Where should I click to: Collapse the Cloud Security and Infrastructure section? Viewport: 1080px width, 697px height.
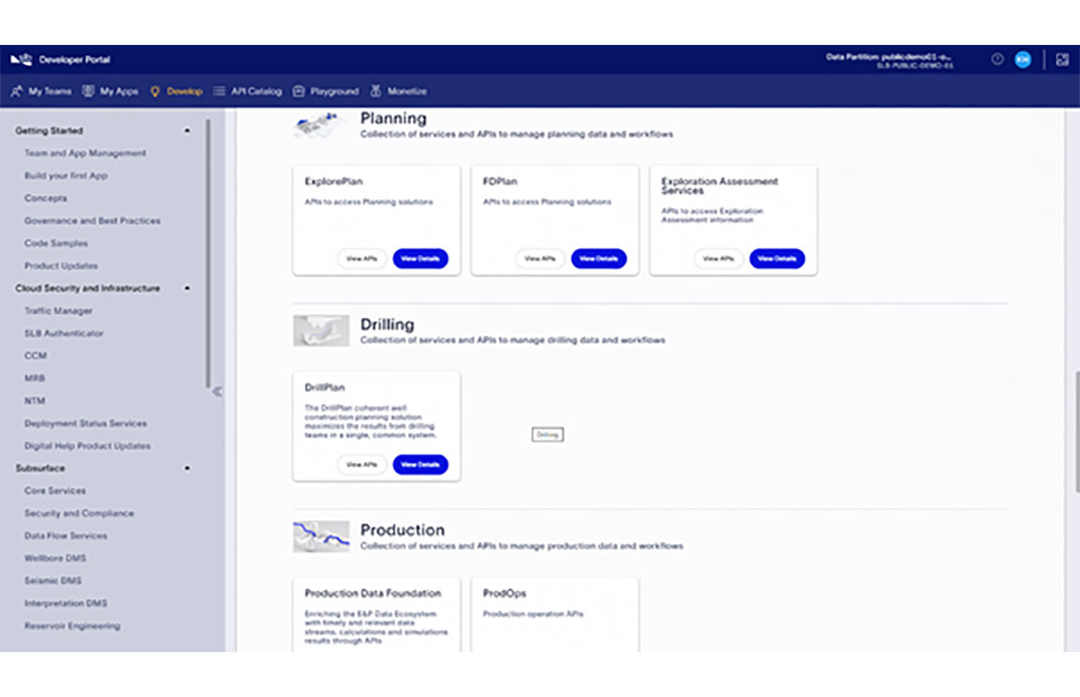click(189, 288)
